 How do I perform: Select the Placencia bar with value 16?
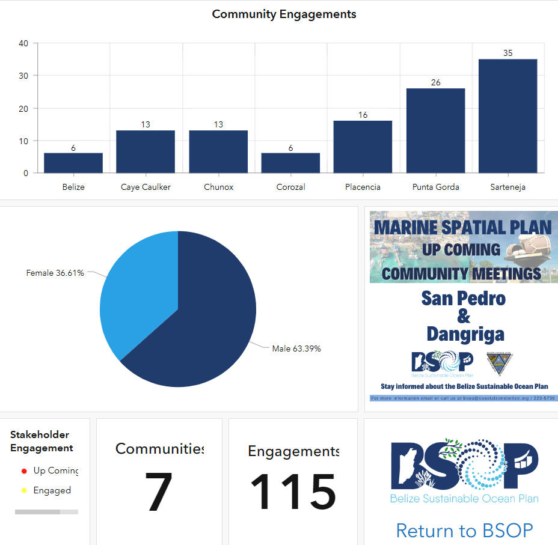(x=363, y=147)
